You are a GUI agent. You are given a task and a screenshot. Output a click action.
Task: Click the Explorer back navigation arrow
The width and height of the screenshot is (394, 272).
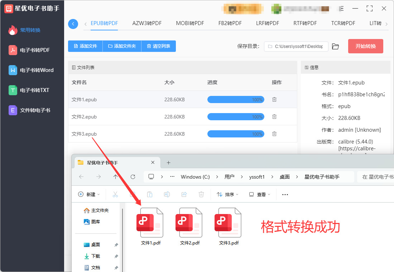point(81,177)
